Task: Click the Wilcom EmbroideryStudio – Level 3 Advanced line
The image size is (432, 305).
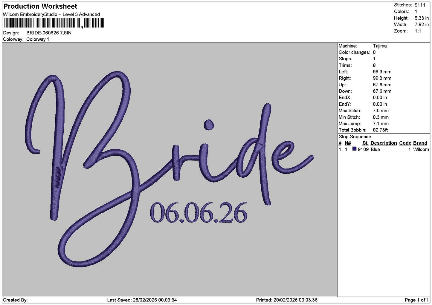Action: 51,14
